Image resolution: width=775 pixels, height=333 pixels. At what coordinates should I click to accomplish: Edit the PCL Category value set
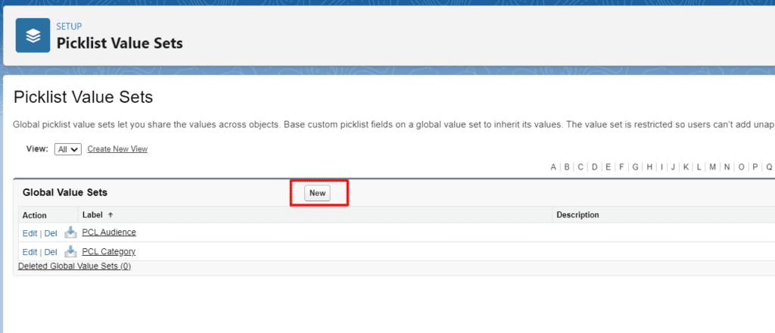[x=30, y=252]
